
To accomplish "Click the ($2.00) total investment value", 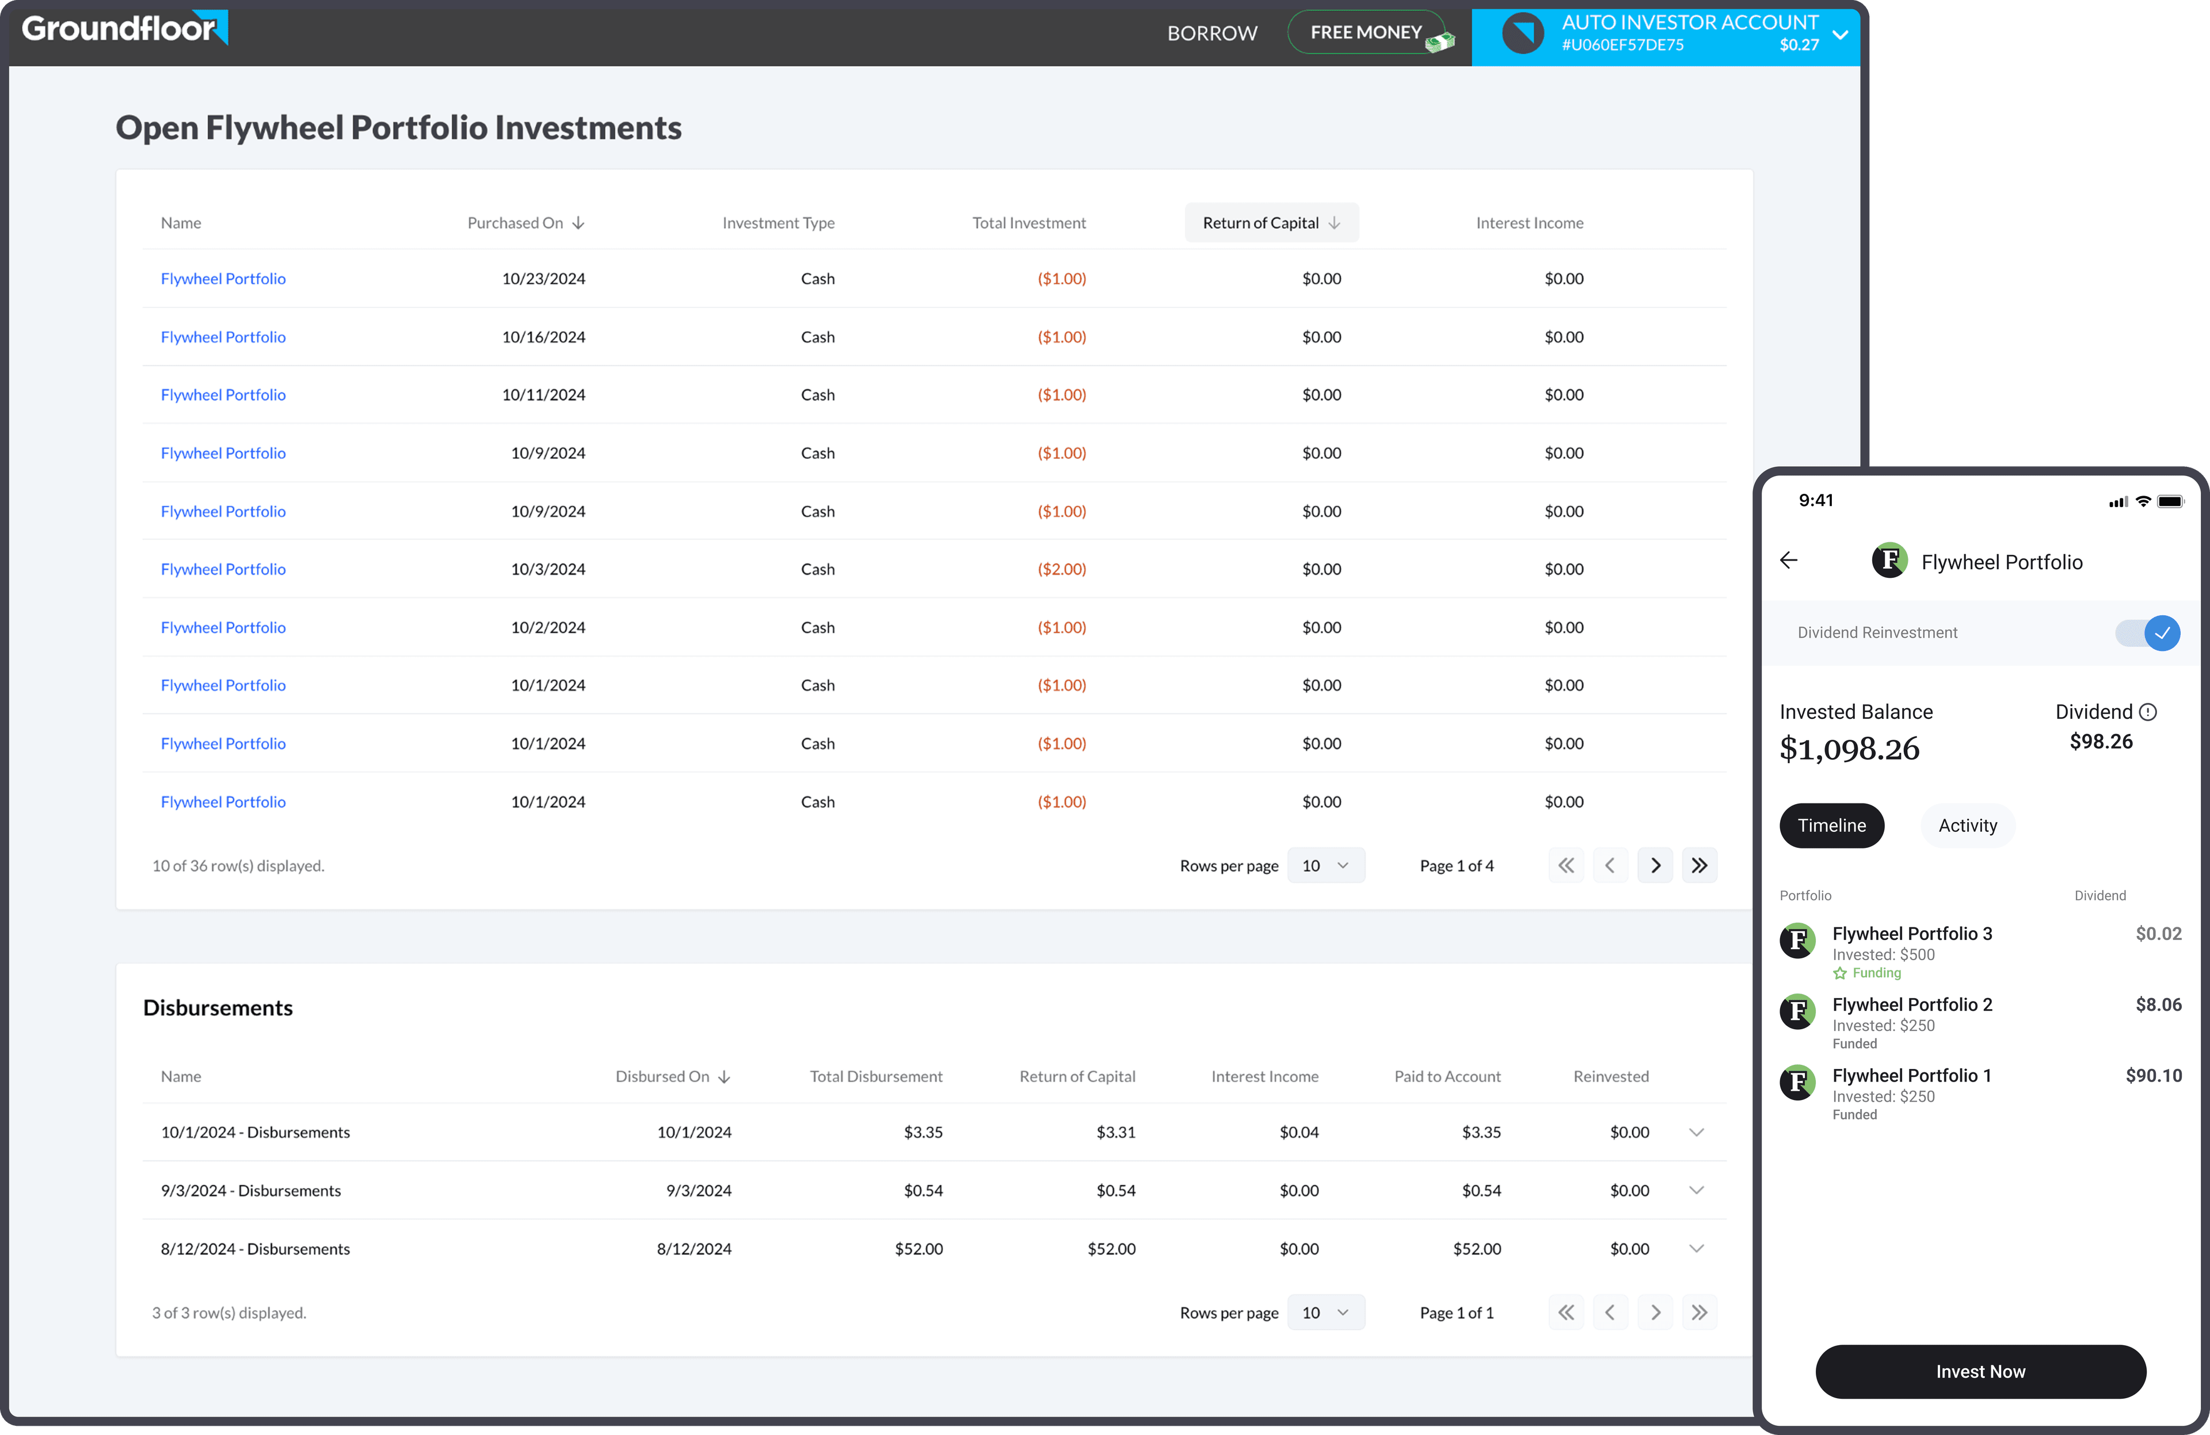I will (1062, 569).
